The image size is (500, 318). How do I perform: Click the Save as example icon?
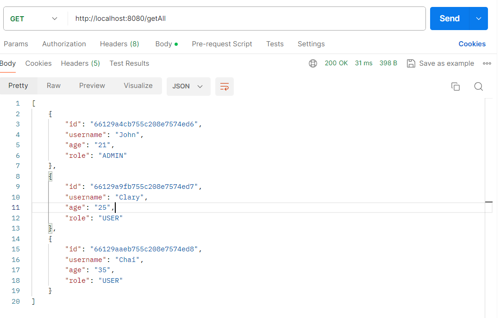(411, 63)
